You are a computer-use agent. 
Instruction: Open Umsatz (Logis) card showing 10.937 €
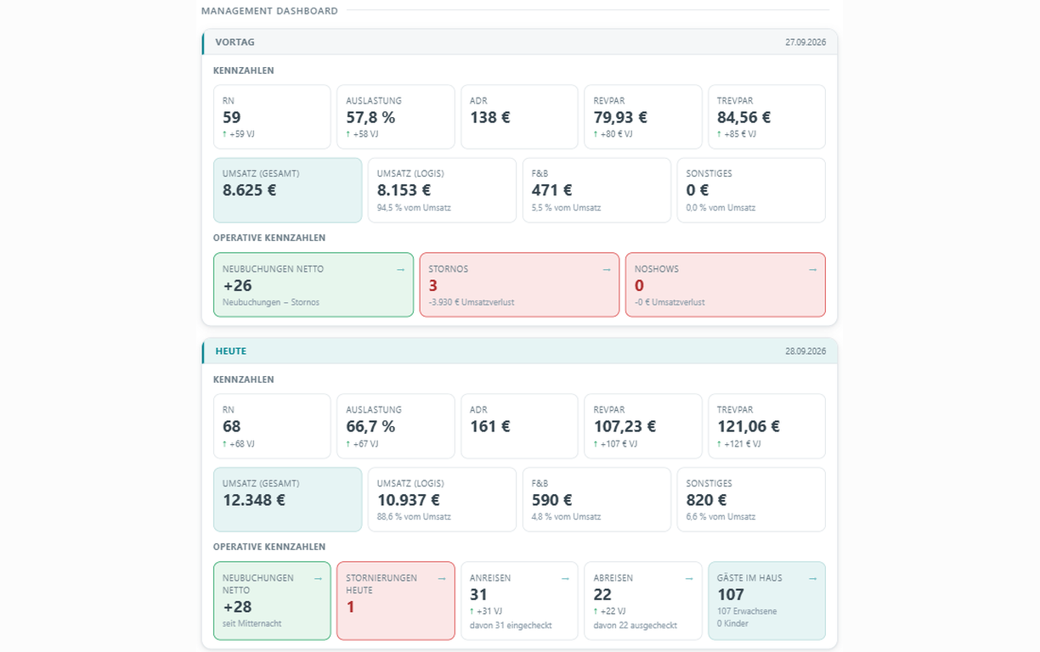click(x=442, y=499)
